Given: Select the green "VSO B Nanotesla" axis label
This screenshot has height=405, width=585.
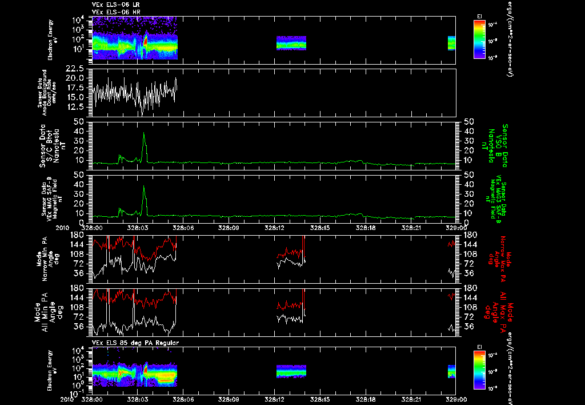Looking at the screenshot, I should click(x=495, y=146).
